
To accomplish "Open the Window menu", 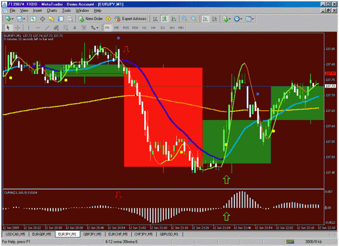I will click(x=82, y=10).
